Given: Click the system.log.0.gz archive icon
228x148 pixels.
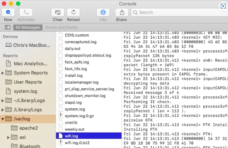Looking at the screenshot, I should [60, 116].
